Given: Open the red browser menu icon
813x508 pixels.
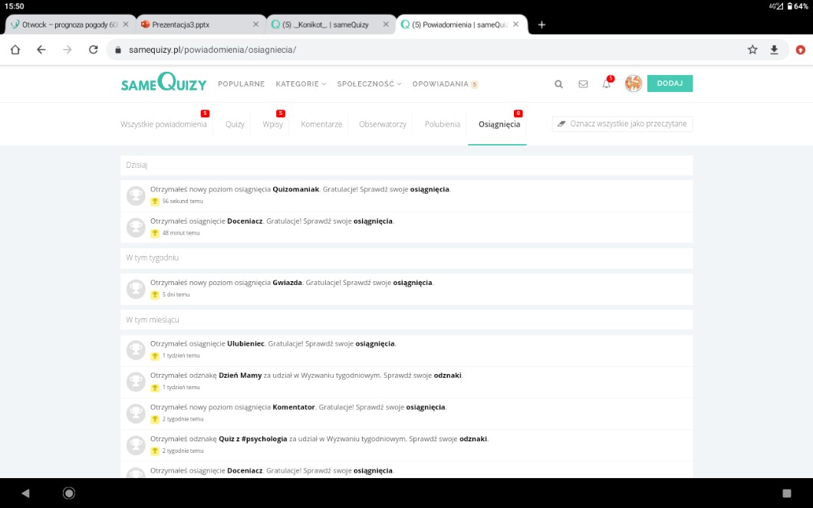Looking at the screenshot, I should click(801, 50).
